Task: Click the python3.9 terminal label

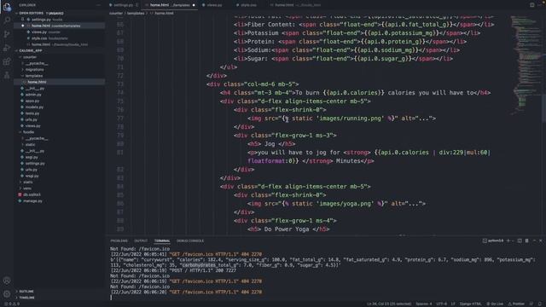Action: [493, 240]
